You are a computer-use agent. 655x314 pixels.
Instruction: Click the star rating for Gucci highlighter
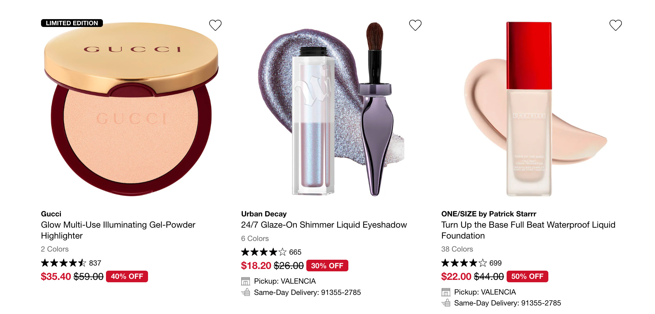click(64, 263)
